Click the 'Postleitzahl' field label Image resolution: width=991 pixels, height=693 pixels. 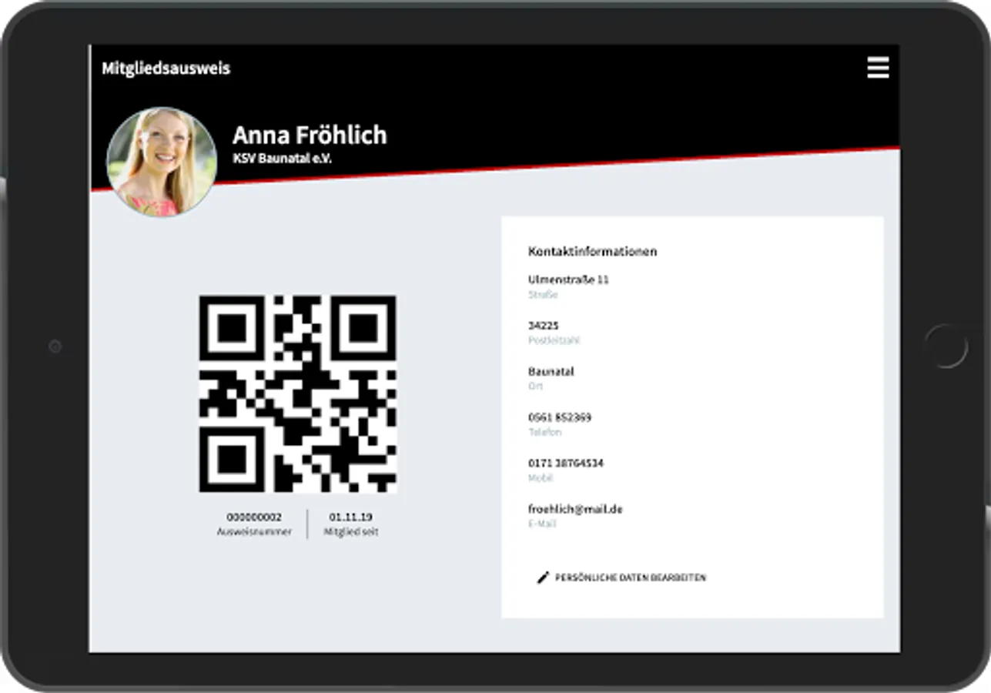click(x=554, y=340)
